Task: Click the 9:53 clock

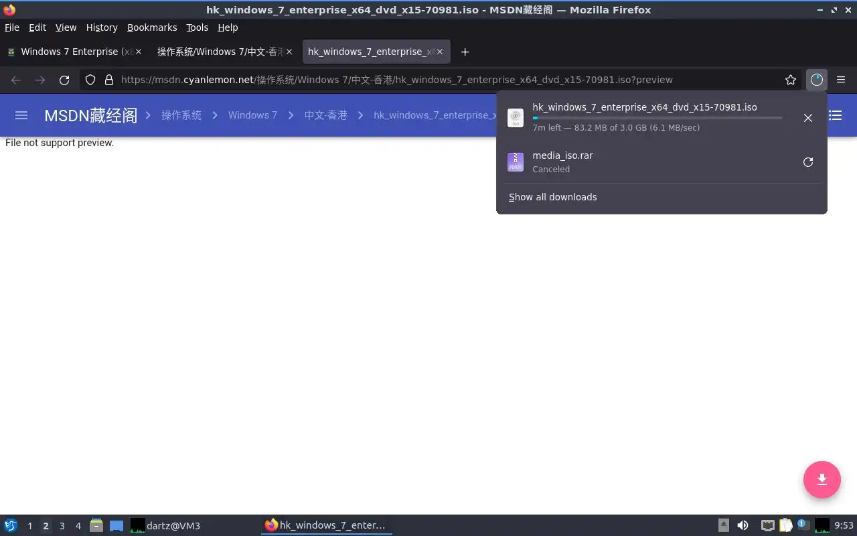Action: 844,526
